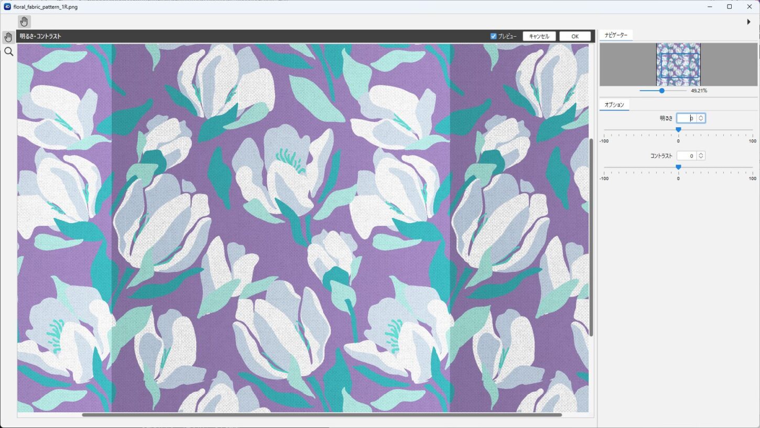Viewport: 760px width, 428px height.
Task: Click the 明るさ slider handle
Action: click(678, 129)
